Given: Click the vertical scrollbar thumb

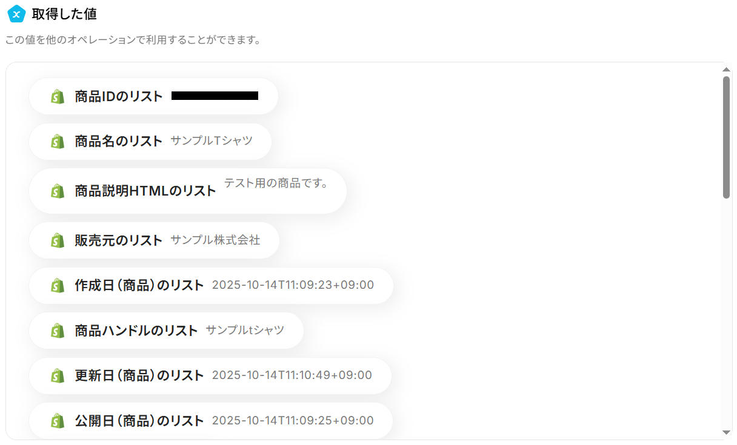Looking at the screenshot, I should 726,137.
